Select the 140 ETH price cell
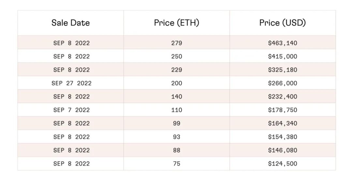The image size is (352, 182). click(176, 97)
